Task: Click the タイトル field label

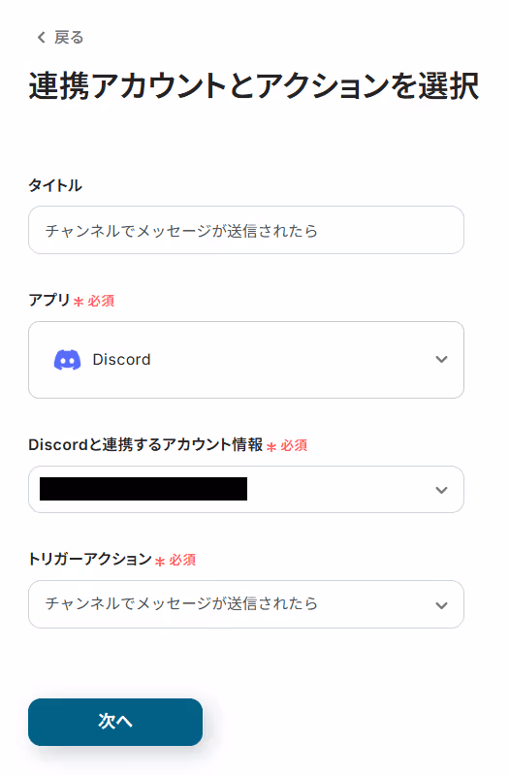Action: click(x=55, y=185)
